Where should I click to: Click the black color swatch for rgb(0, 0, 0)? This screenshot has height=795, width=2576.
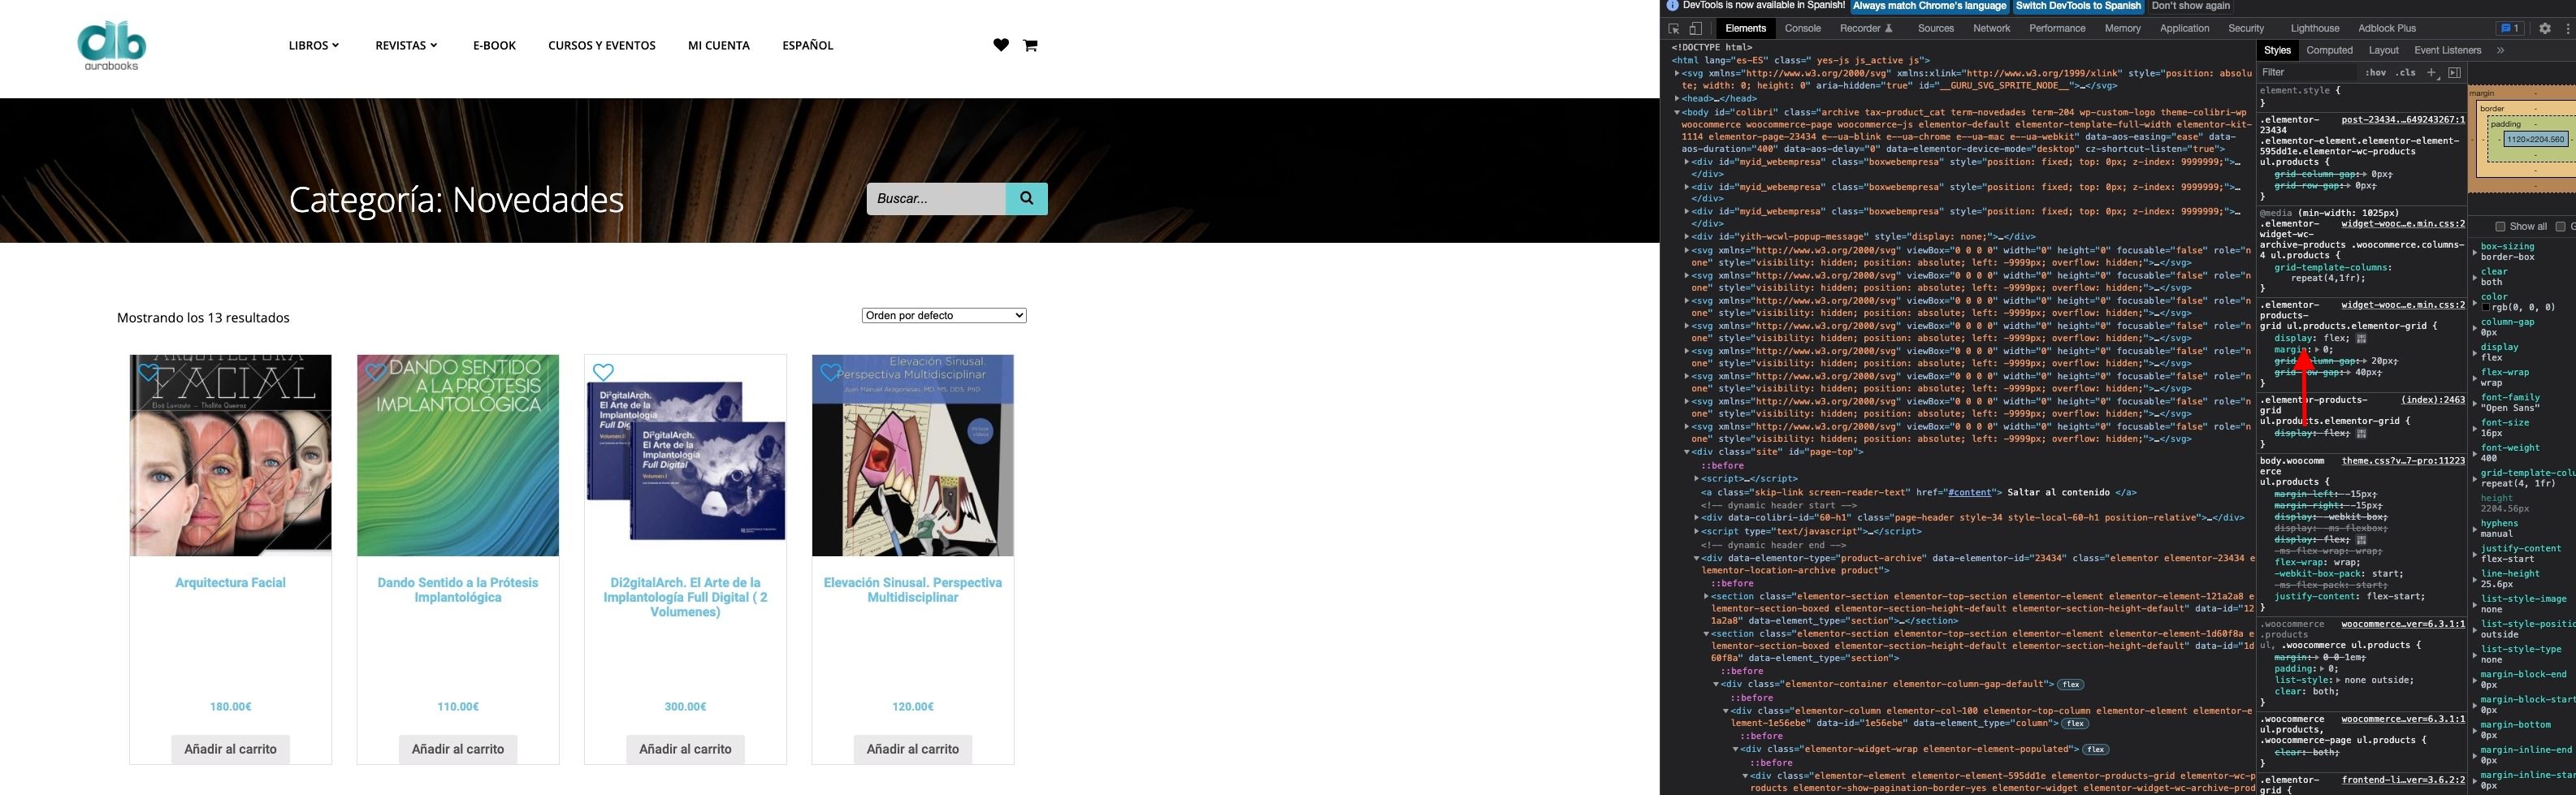coord(2486,307)
